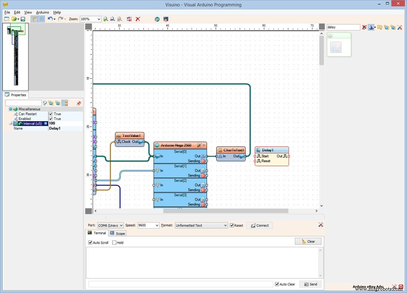Click the zoom in magnifier icon
Screen dimensions: 407x293
pyautogui.click(x=105, y=19)
